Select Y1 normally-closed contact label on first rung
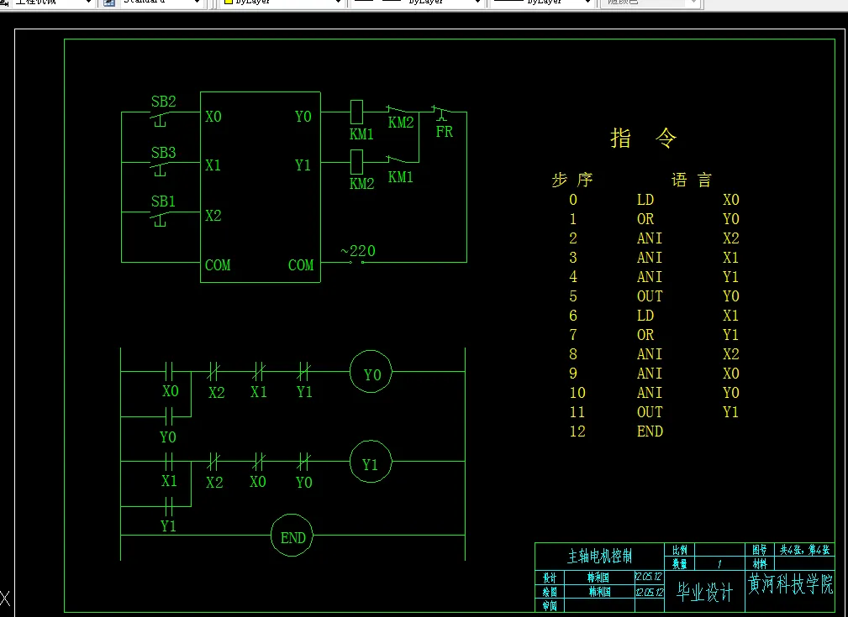The height and width of the screenshot is (617, 848). pyautogui.click(x=304, y=392)
